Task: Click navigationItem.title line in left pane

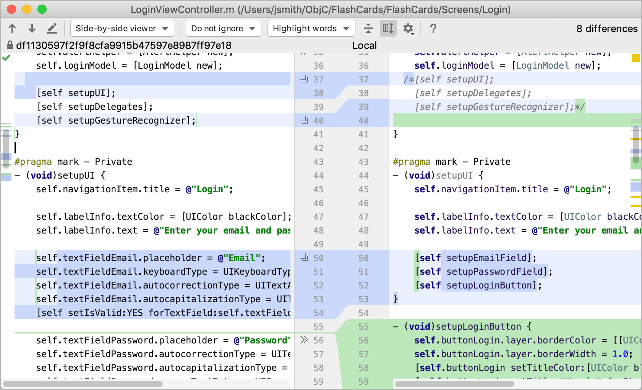Action: pyautogui.click(x=135, y=189)
